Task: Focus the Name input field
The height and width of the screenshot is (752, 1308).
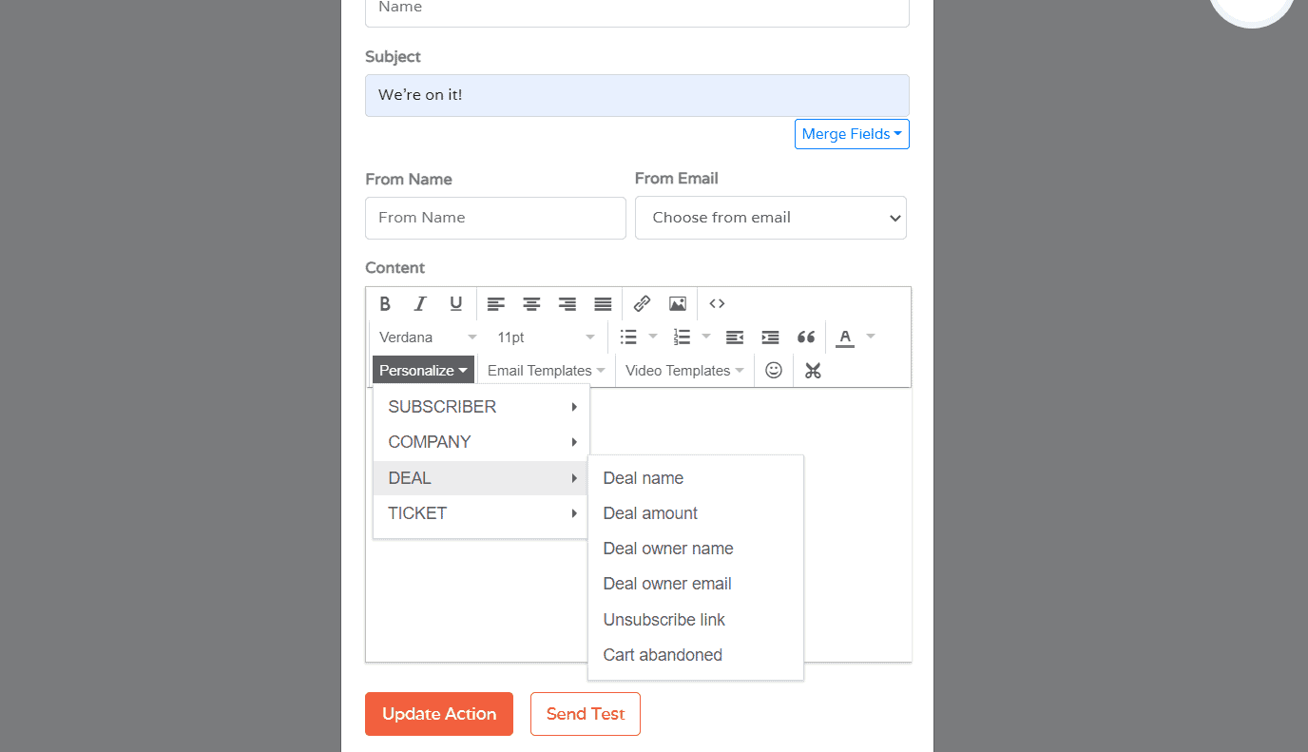Action: [x=637, y=11]
